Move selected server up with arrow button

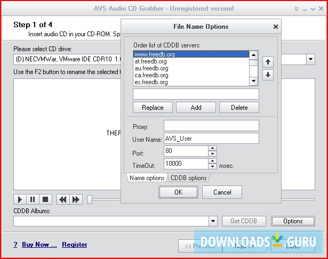coord(268,62)
